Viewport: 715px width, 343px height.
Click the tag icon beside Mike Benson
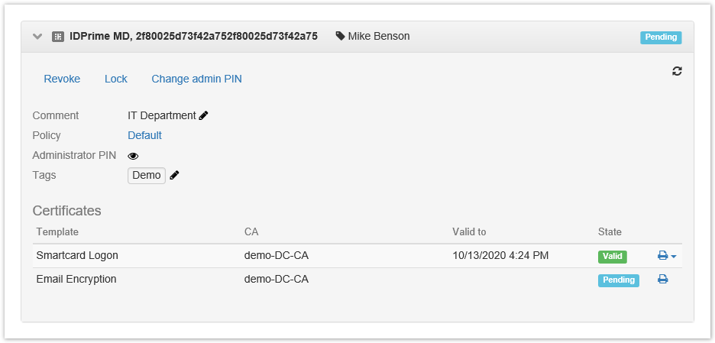coord(340,36)
